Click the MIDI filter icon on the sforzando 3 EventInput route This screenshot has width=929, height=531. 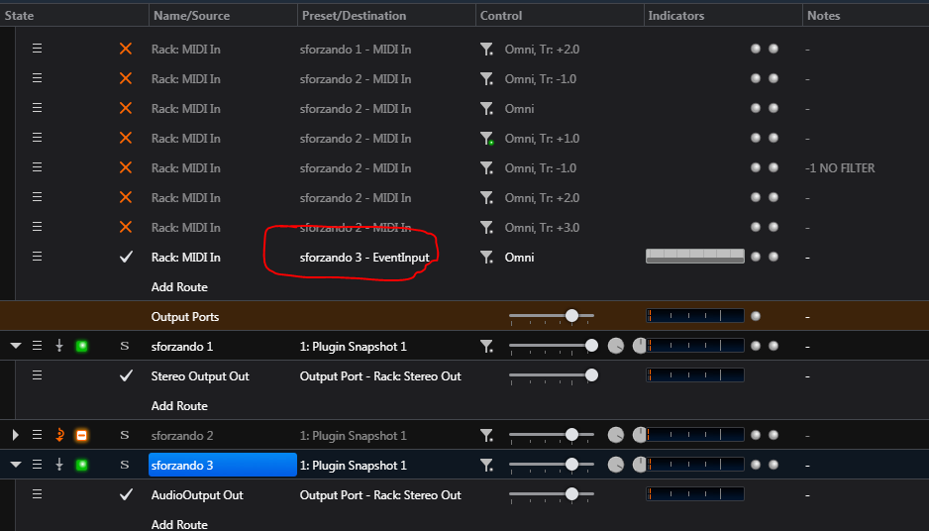click(486, 258)
